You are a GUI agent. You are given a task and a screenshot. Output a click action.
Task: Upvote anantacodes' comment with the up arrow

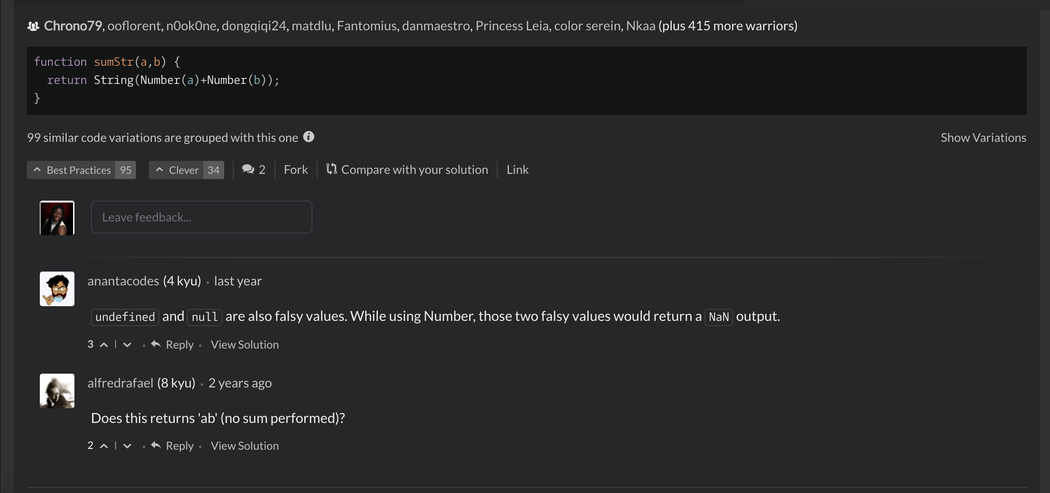tap(104, 345)
